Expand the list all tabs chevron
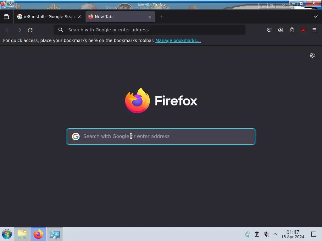Image resolution: width=322 pixels, height=241 pixels. [316, 17]
